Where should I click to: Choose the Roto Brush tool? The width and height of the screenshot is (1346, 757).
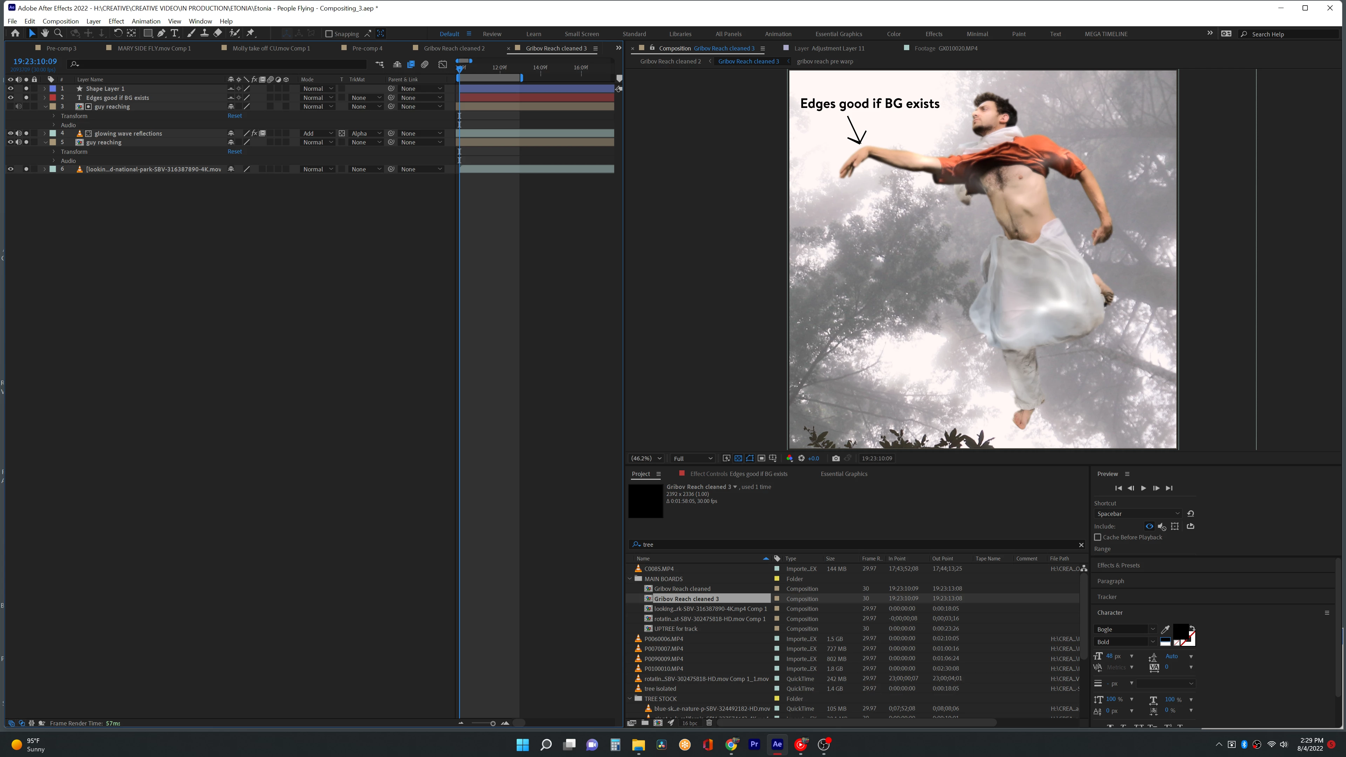(234, 33)
